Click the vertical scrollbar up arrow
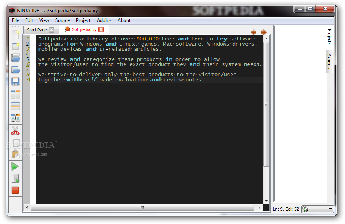Image resolution: width=345 pixels, height=224 pixels. pyautogui.click(x=266, y=39)
